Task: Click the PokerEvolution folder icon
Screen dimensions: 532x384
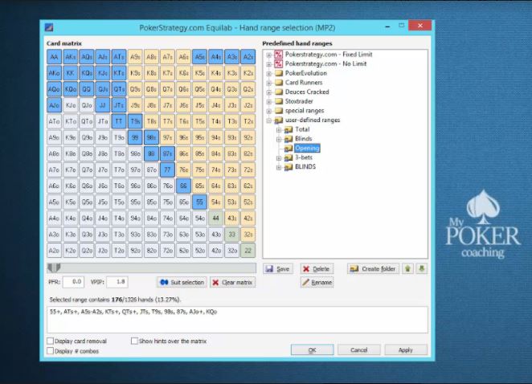Action: coord(279,73)
